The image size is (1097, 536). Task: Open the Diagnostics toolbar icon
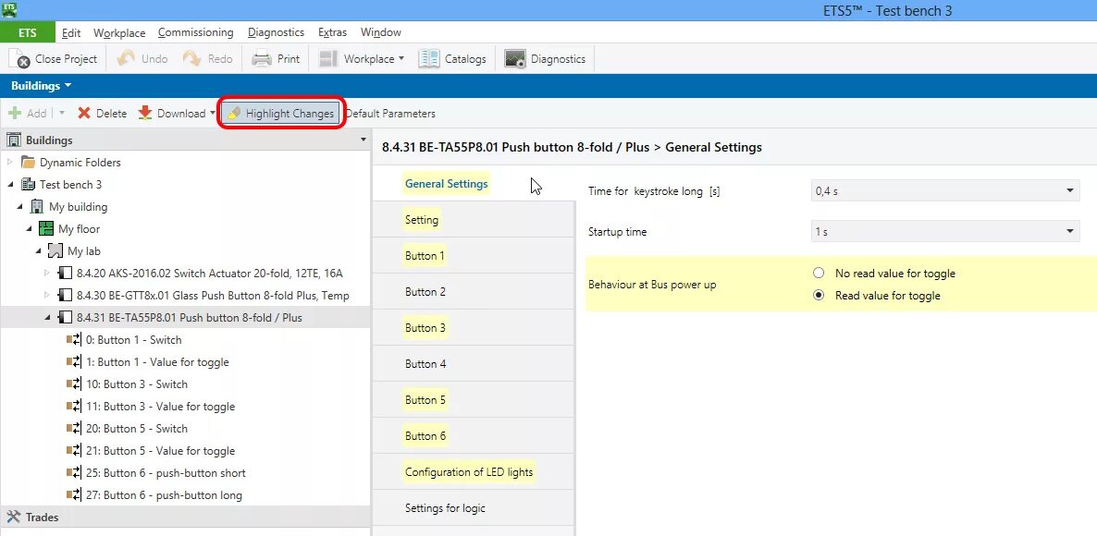(x=515, y=59)
